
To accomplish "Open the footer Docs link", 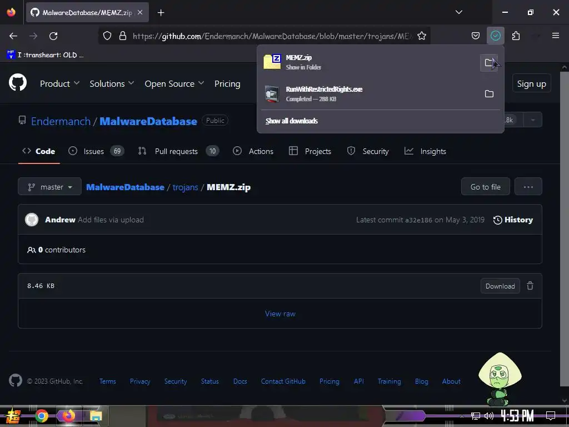I will coord(240,381).
